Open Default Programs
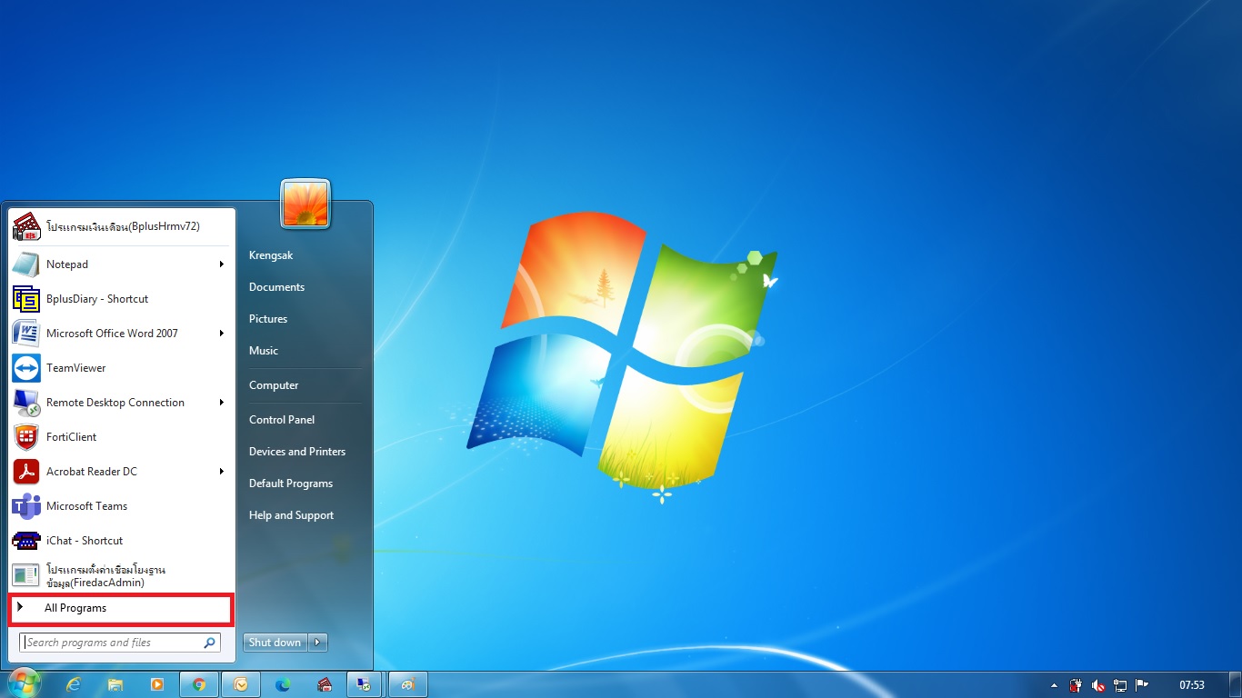The height and width of the screenshot is (698, 1242). pos(291,484)
